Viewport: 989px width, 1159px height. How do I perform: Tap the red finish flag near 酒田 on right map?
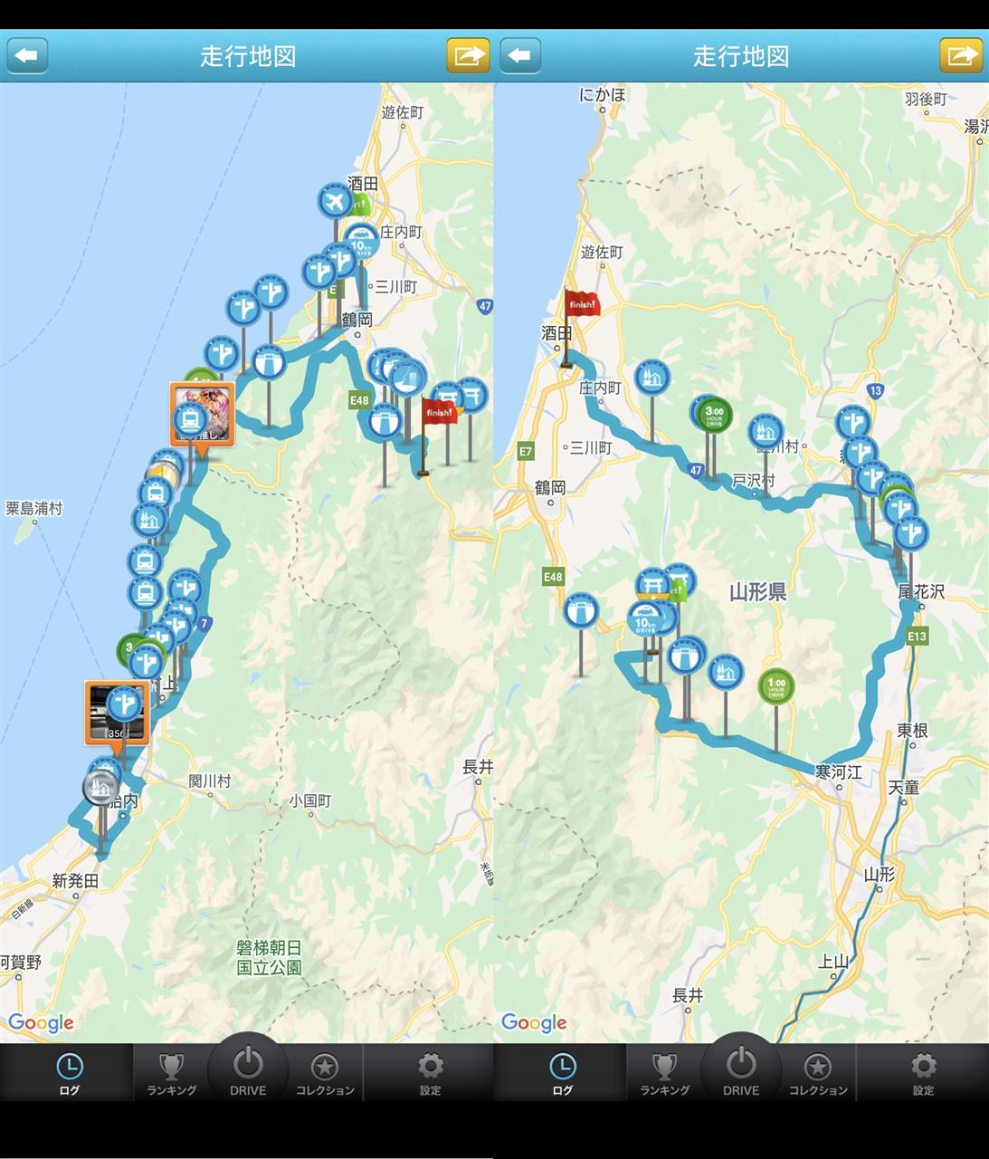pyautogui.click(x=583, y=304)
